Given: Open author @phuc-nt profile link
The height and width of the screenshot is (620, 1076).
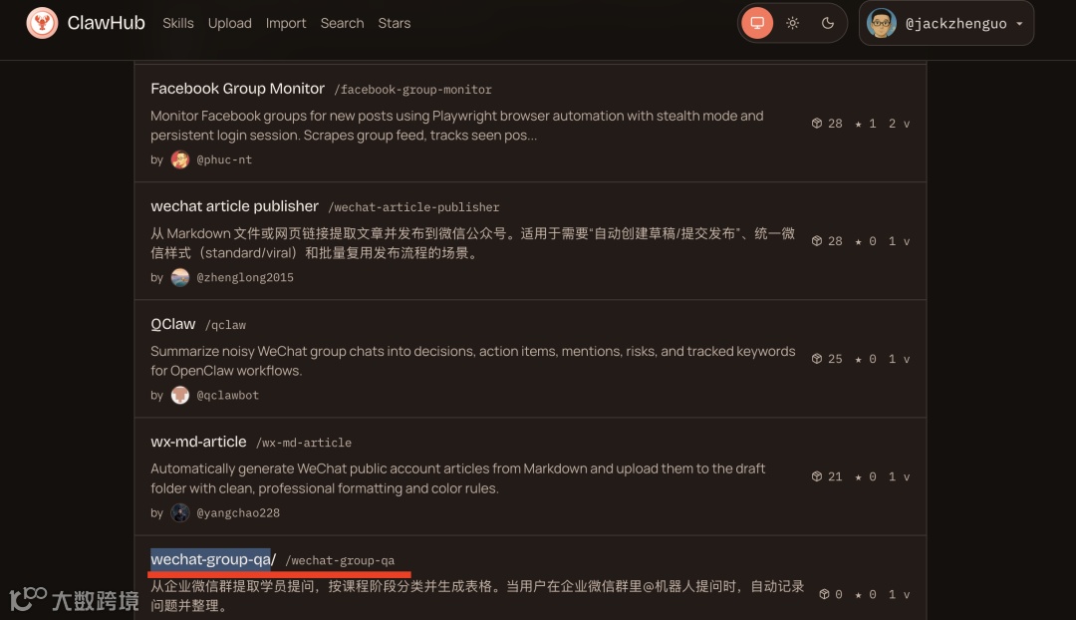Looking at the screenshot, I should (224, 159).
